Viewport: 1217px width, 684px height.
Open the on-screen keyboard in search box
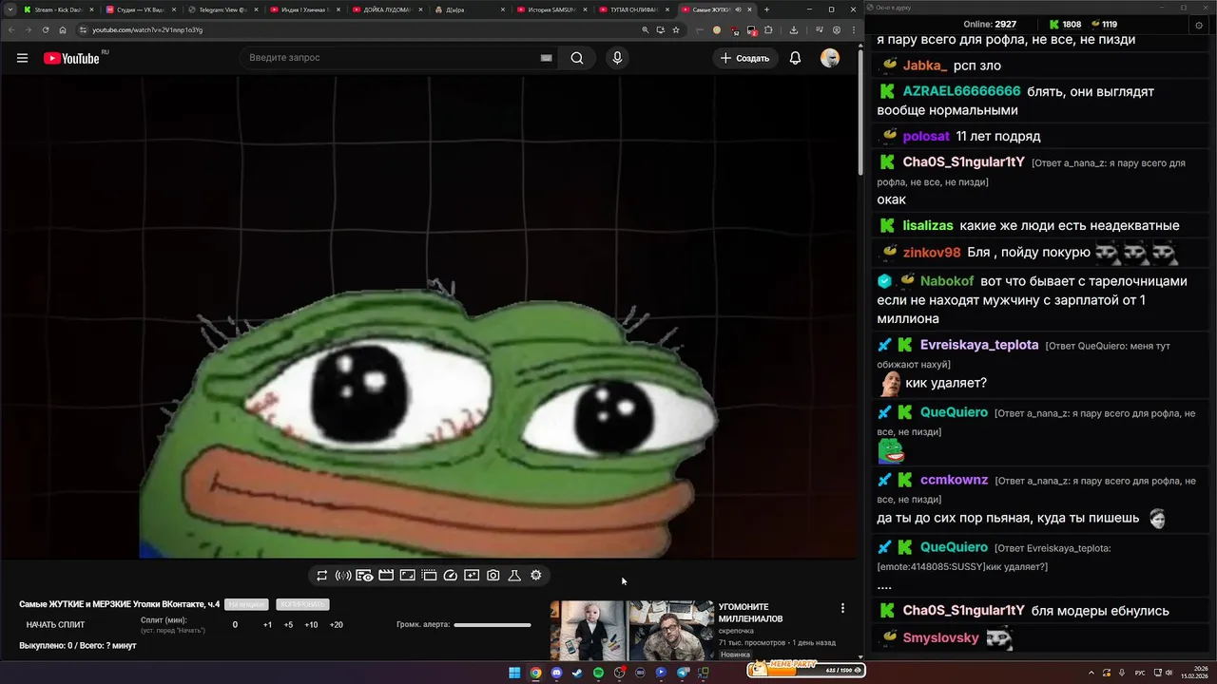click(546, 58)
